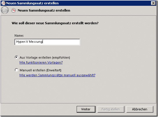Go back using the round arrow button
158x117 pixels.
pos(5,10)
